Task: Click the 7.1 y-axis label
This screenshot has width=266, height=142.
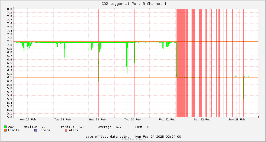Action: pos(10,41)
